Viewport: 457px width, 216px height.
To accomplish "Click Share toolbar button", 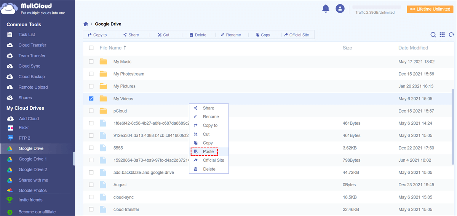I will pyautogui.click(x=131, y=35).
